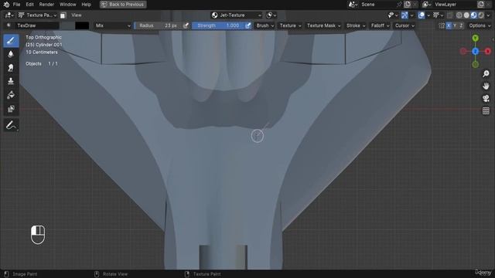Screen dimensions: 495x278
Task: Select the Clone stamp tool
Action: pos(11,81)
